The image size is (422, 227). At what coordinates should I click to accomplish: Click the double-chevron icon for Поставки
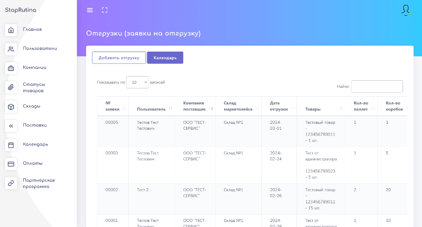(x=11, y=126)
